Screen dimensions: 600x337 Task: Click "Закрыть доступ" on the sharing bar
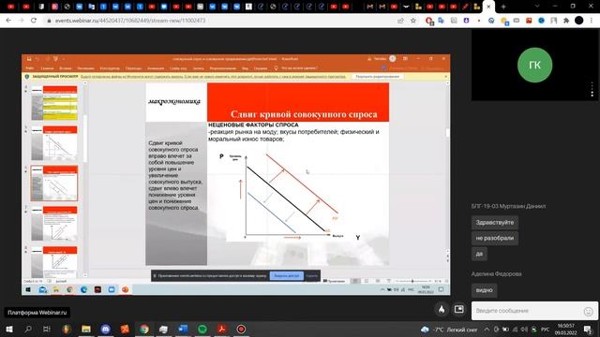(287, 275)
